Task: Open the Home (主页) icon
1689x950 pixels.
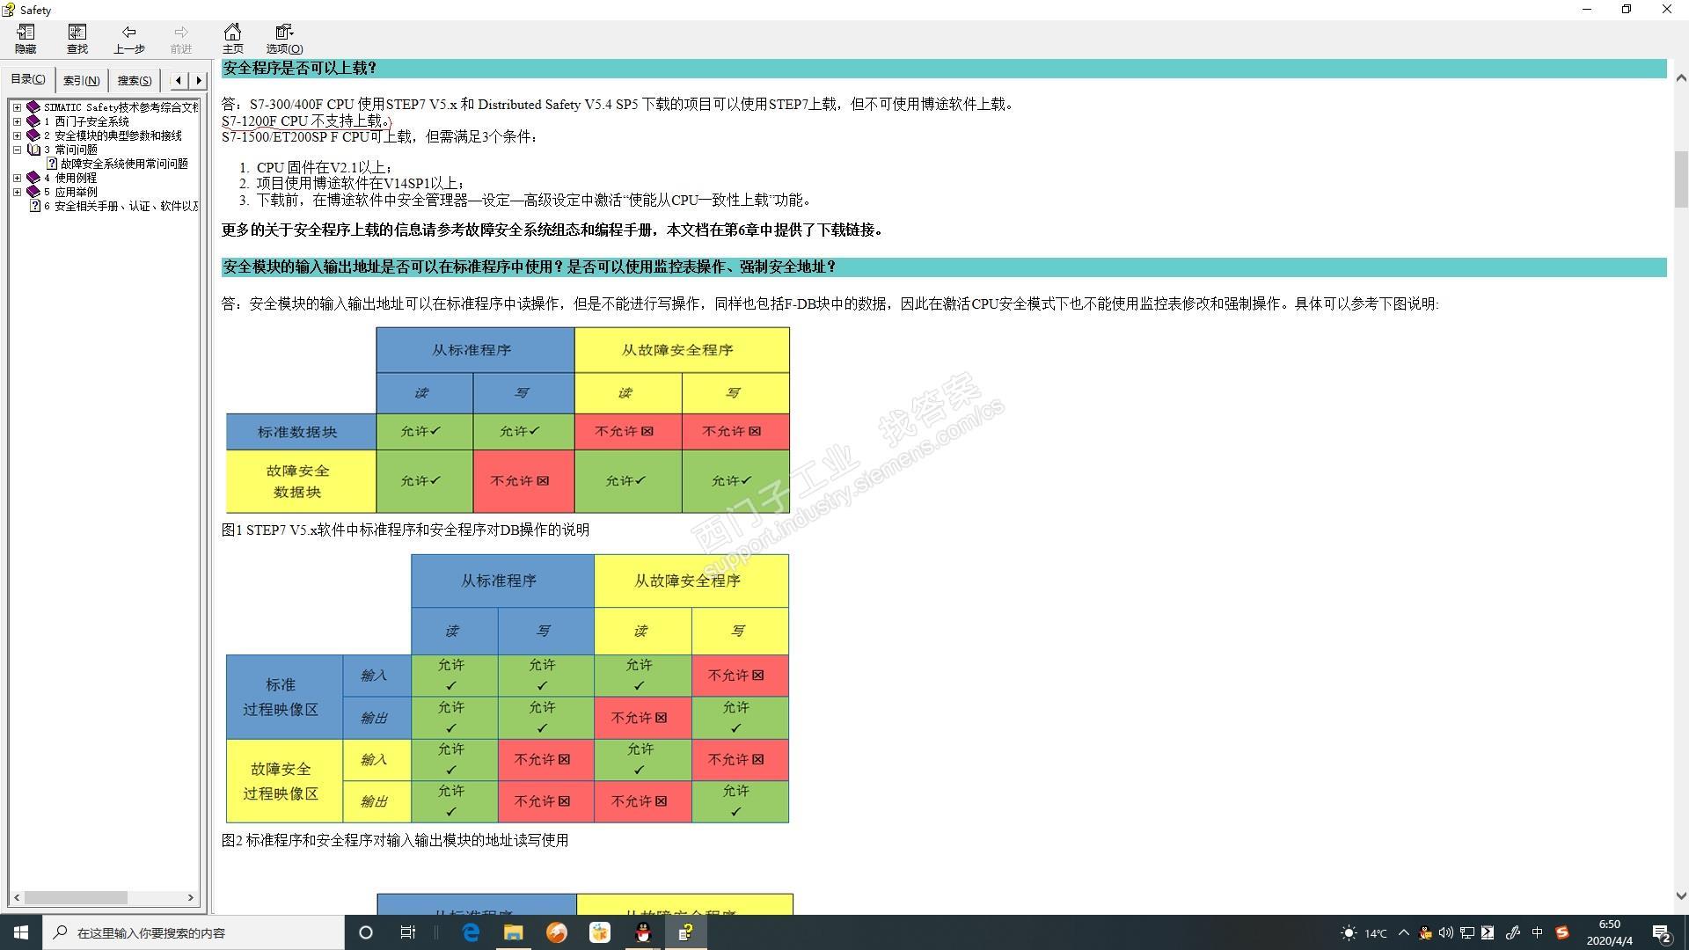Action: pyautogui.click(x=232, y=39)
